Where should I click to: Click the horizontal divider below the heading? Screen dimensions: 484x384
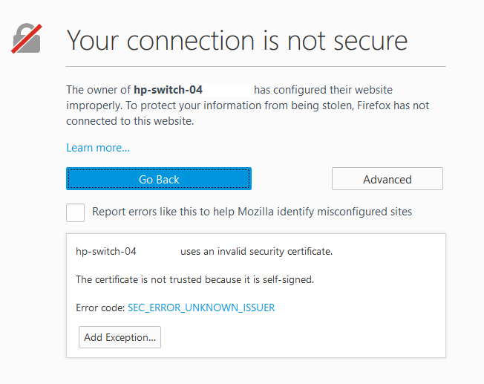click(256, 67)
